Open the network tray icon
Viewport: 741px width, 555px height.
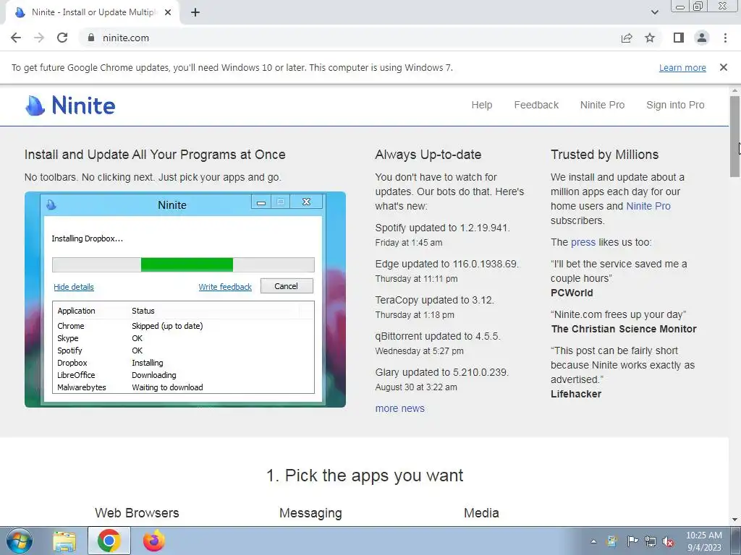tap(651, 541)
